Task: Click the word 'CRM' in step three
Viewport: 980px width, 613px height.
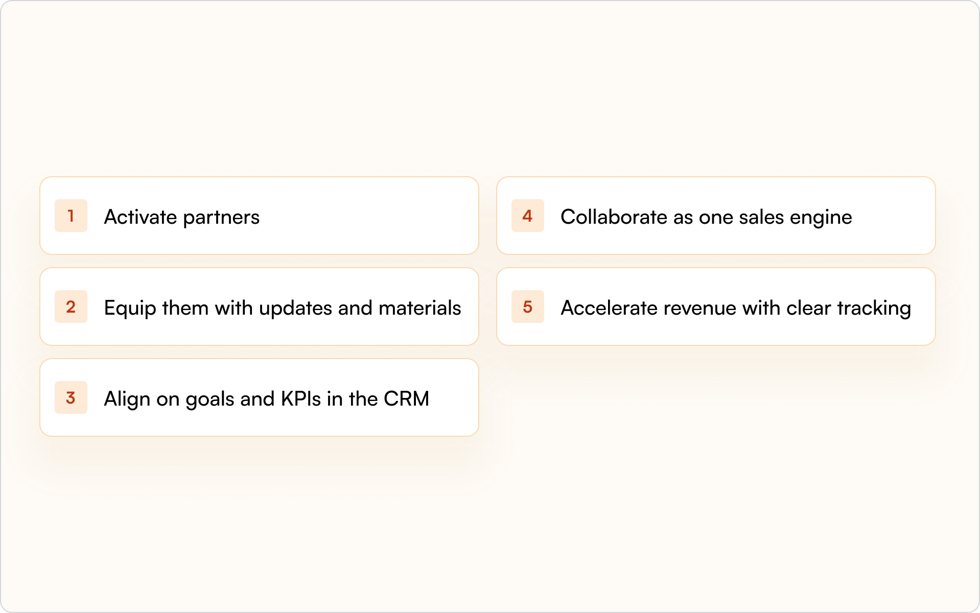Action: [x=407, y=399]
